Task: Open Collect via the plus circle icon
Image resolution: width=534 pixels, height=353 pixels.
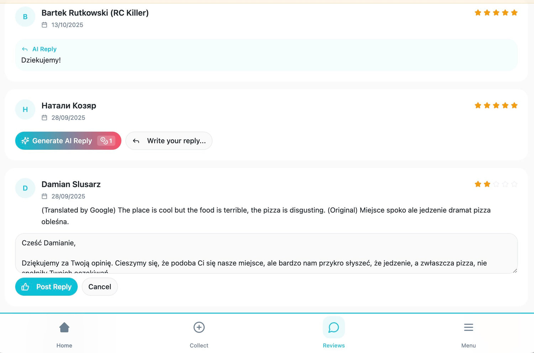Action: pyautogui.click(x=199, y=327)
